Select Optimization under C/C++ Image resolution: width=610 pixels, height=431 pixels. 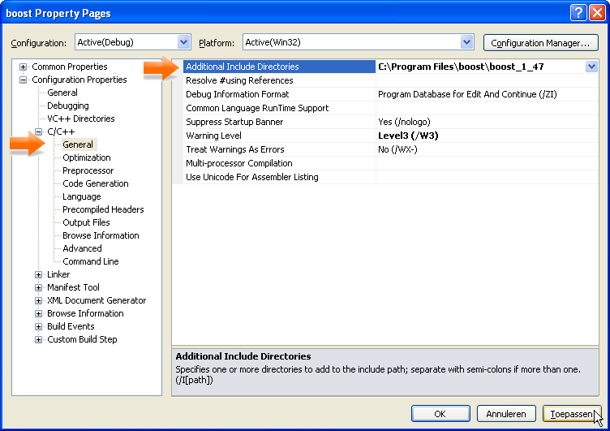(87, 157)
